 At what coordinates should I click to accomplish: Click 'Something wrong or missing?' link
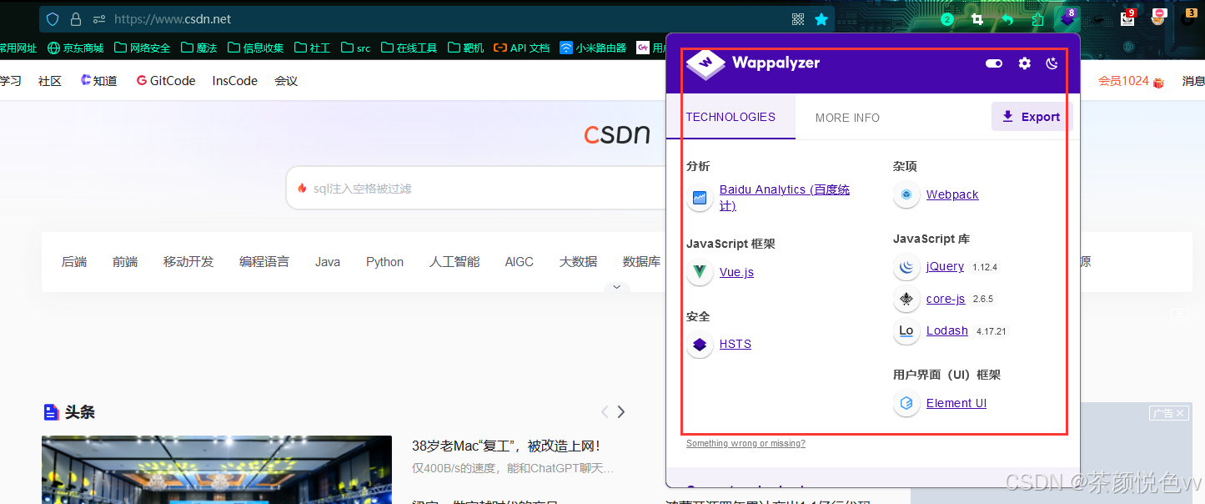click(x=746, y=443)
